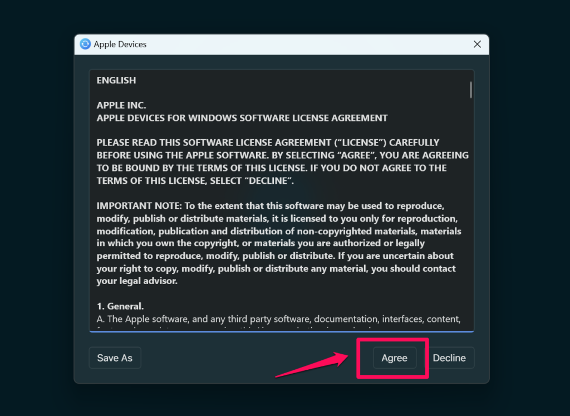Click the ENGLISH heading in the license

coord(116,80)
